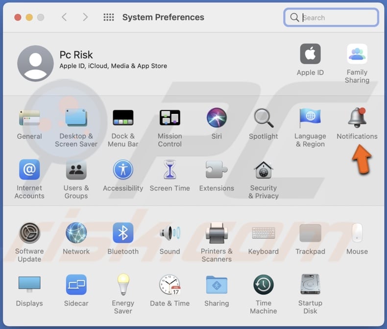Launch Time Machine settings
This screenshot has width=387, height=329.
click(263, 285)
